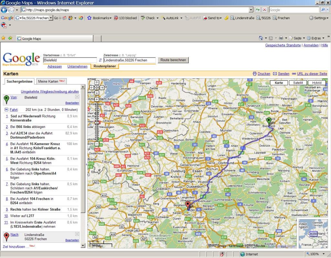Screen dimensions: 331x258
Task: Find Lindenstraße word on the page
Action: point(242,18)
